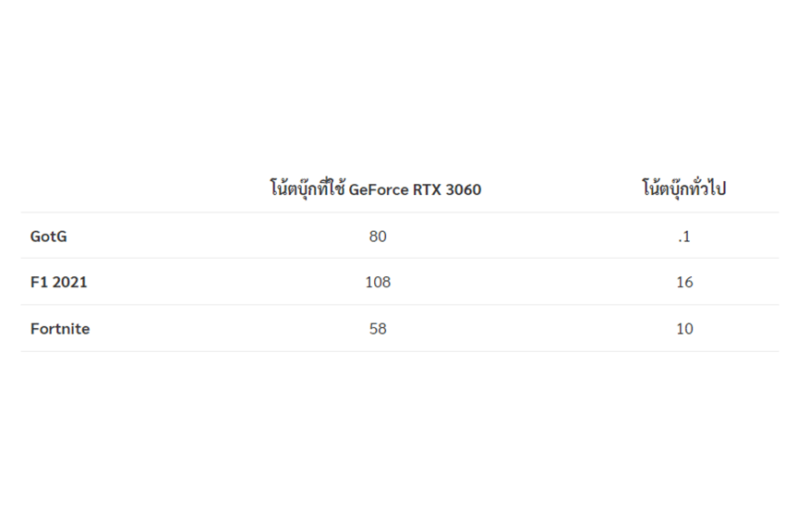Viewport: 785px width, 522px height.
Task: Click the number 3060 in the header
Action: [x=463, y=190]
